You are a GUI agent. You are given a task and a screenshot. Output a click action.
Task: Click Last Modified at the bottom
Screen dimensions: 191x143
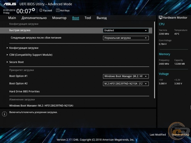click(x=158, y=135)
